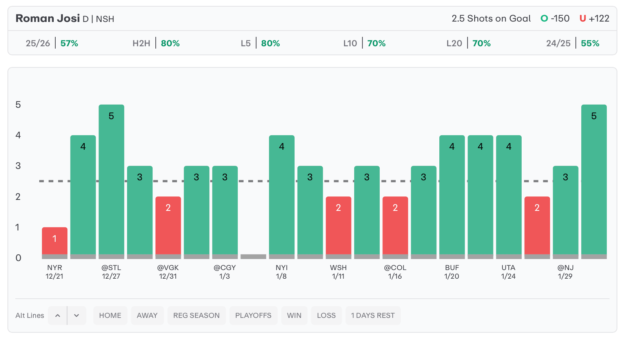626x341 pixels.
Task: Toggle the 1 DAYS REST filter
Action: coord(373,316)
